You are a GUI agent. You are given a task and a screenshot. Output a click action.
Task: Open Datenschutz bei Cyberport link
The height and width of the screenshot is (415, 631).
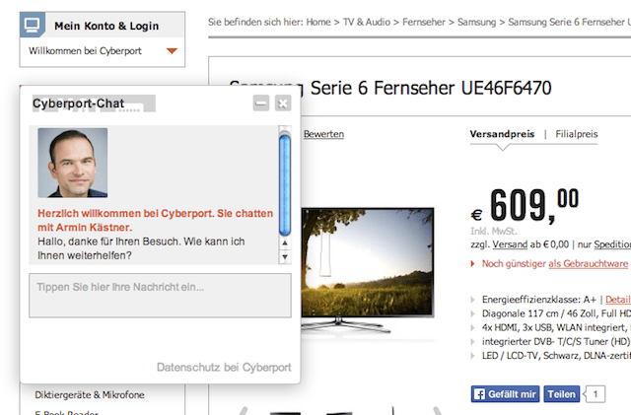[224, 368]
